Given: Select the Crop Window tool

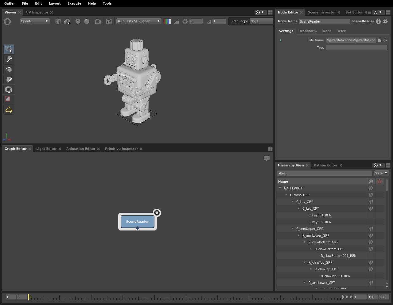Looking at the screenshot, I should 9,99.
